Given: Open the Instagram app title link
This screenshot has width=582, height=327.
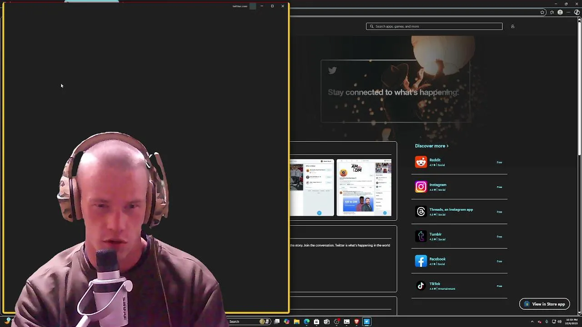Looking at the screenshot, I should pos(438,185).
